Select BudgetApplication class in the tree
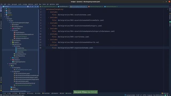171x96 pixels. (x=20, y=62)
